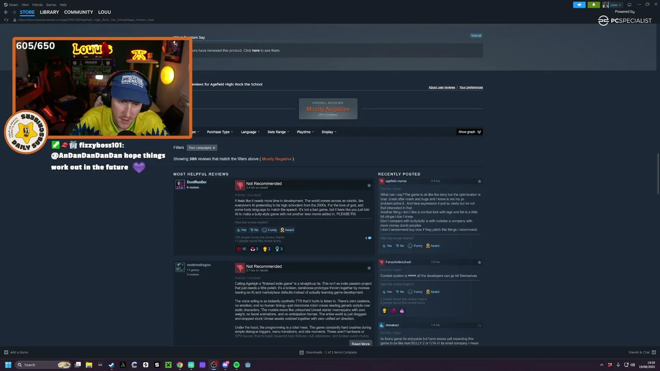The image size is (660, 371).
Task: Expand the Date Range filter
Action: coord(278,132)
